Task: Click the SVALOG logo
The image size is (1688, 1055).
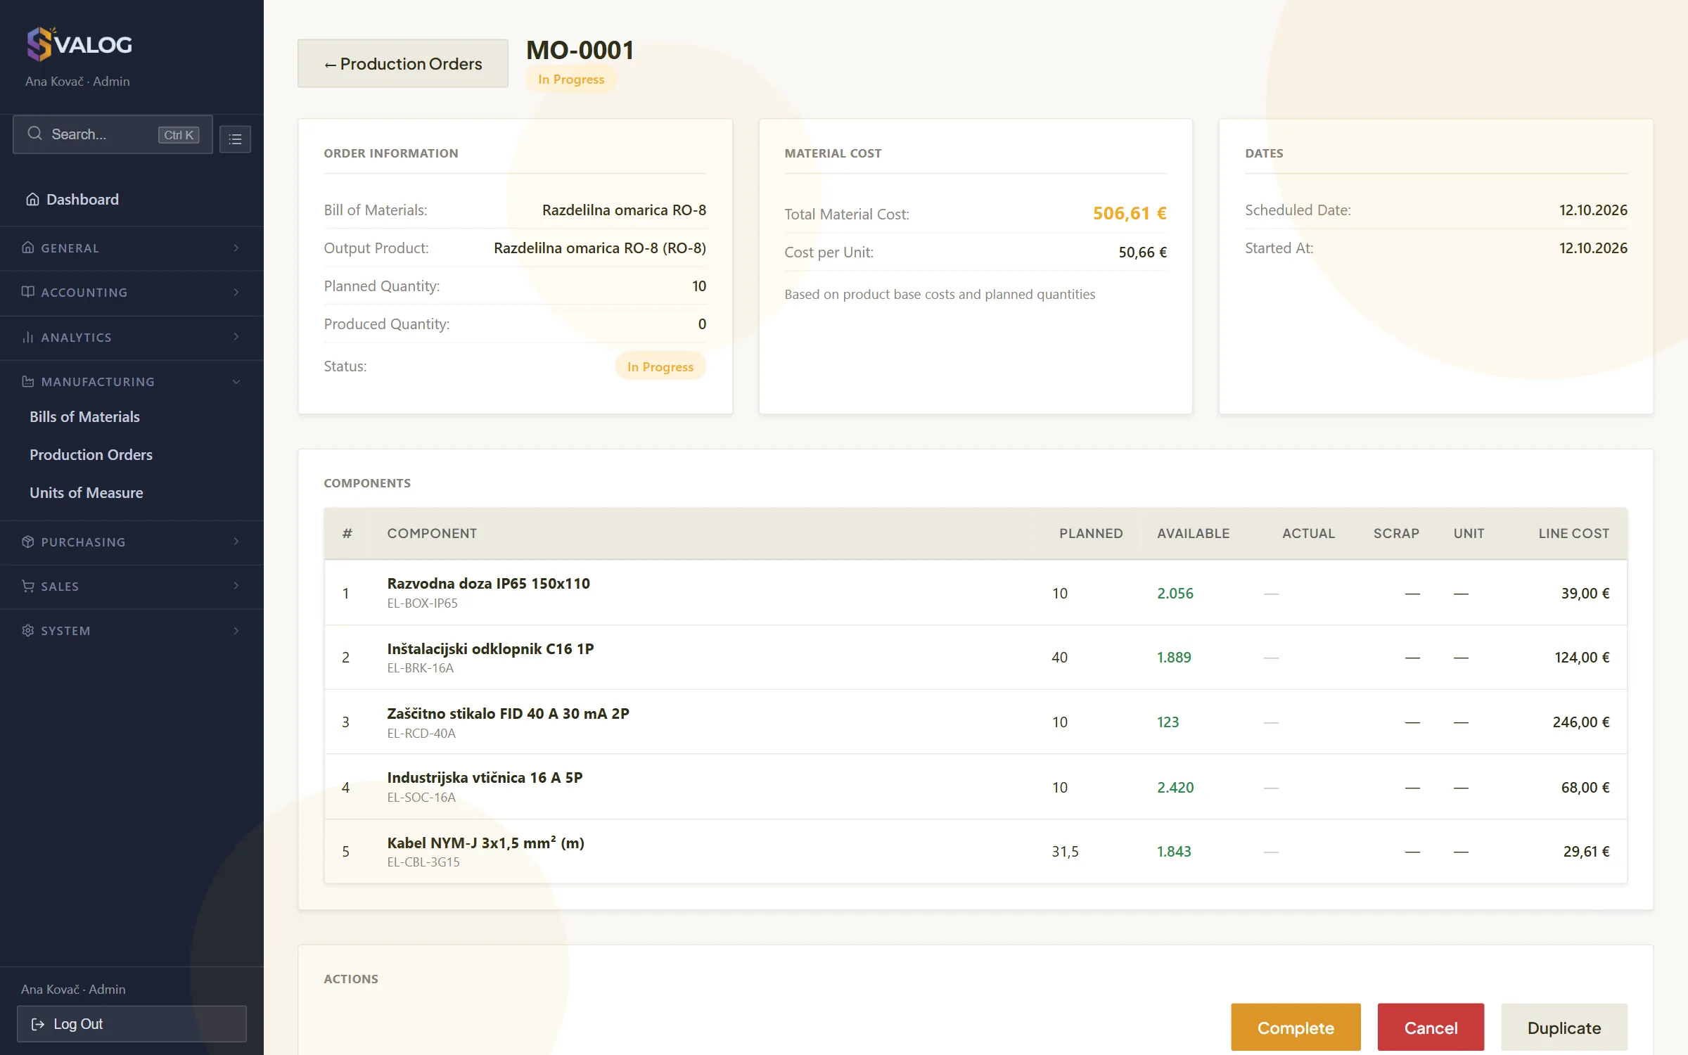Action: click(79, 44)
